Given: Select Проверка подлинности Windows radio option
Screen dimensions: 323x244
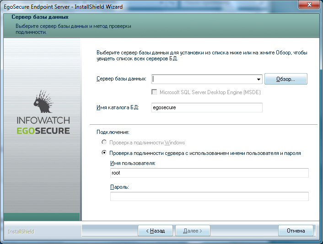Looking at the screenshot, I should 104,142.
